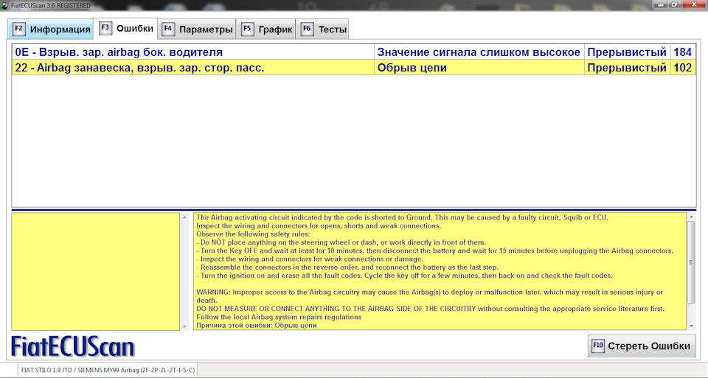Click 'Причина этой ошибки: Обрыв цепи' line

(256, 325)
